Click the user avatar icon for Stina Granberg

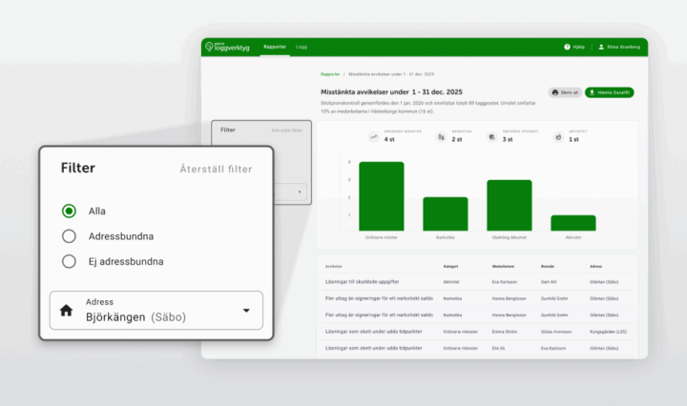tap(599, 47)
